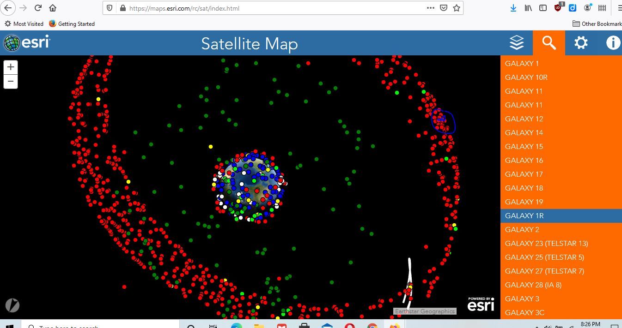
Task: Open the browser downloads arrow
Action: tap(513, 8)
